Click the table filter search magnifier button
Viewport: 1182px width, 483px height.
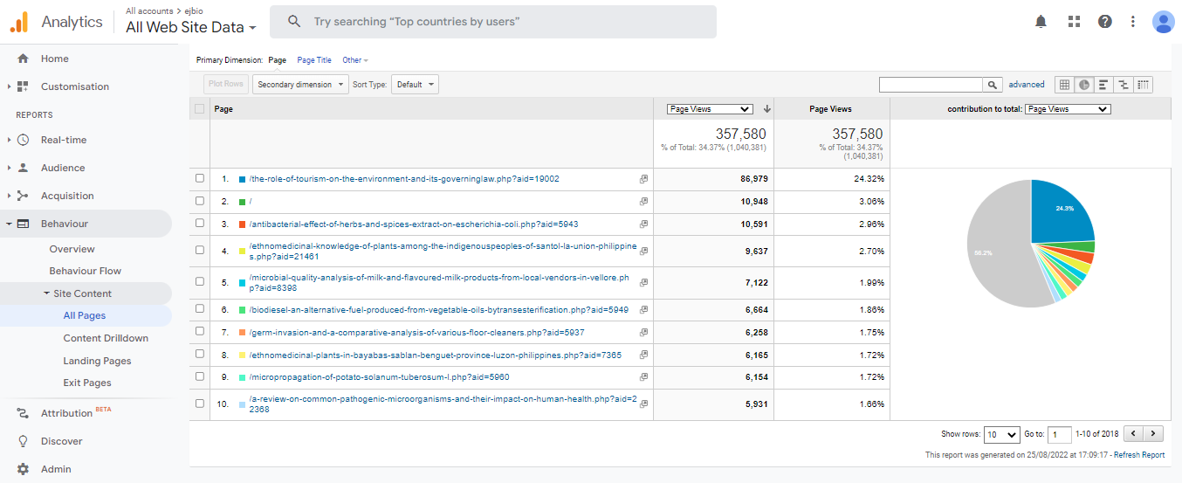(993, 85)
